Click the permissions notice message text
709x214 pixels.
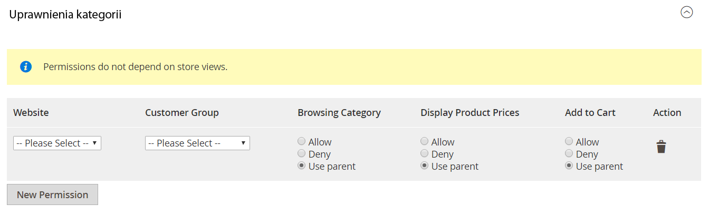[136, 67]
